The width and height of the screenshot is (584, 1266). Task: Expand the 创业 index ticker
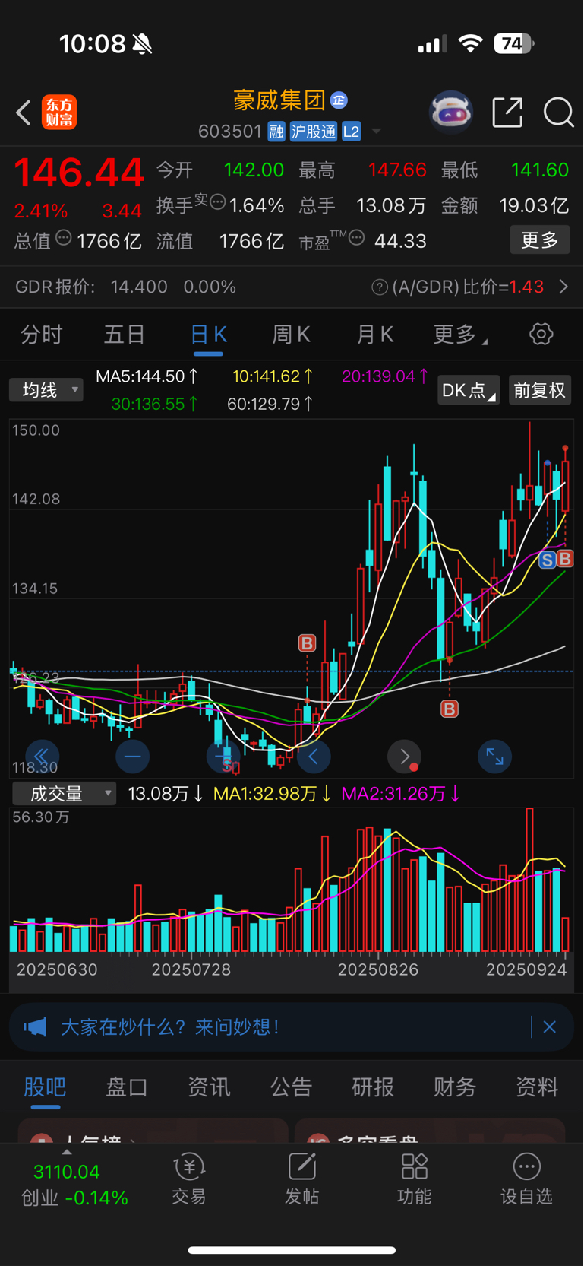point(67,1153)
